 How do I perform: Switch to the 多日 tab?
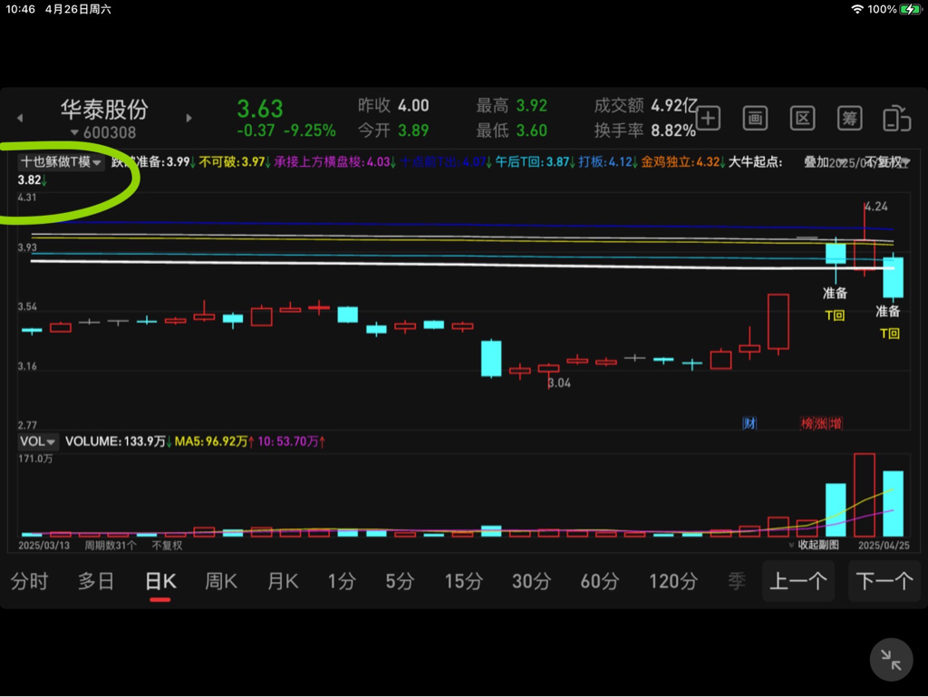click(96, 582)
